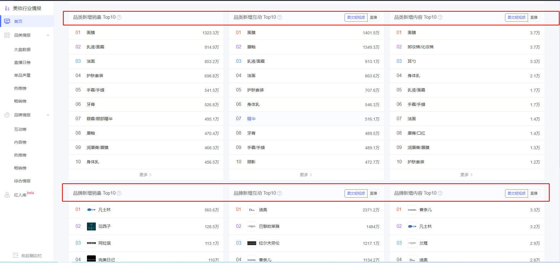560x263 pixels.
Task: Click 花西子 brand logo
Action: (91, 226)
